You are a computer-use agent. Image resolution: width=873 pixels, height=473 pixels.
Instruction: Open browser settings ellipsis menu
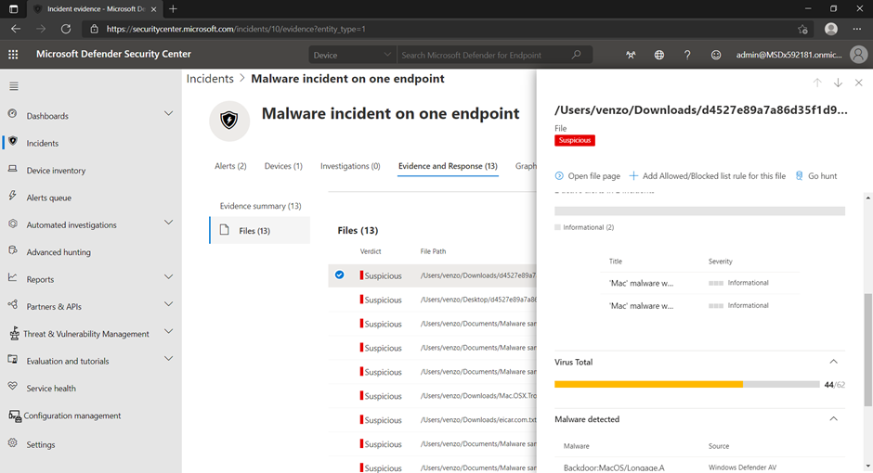pos(857,29)
